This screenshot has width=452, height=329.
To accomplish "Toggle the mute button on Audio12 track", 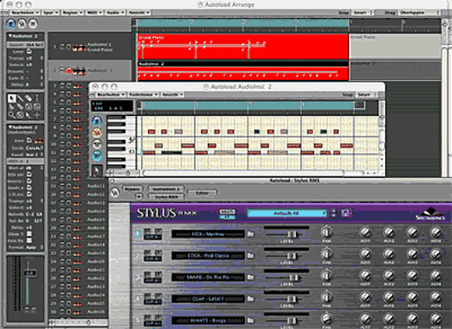I will [x=62, y=194].
